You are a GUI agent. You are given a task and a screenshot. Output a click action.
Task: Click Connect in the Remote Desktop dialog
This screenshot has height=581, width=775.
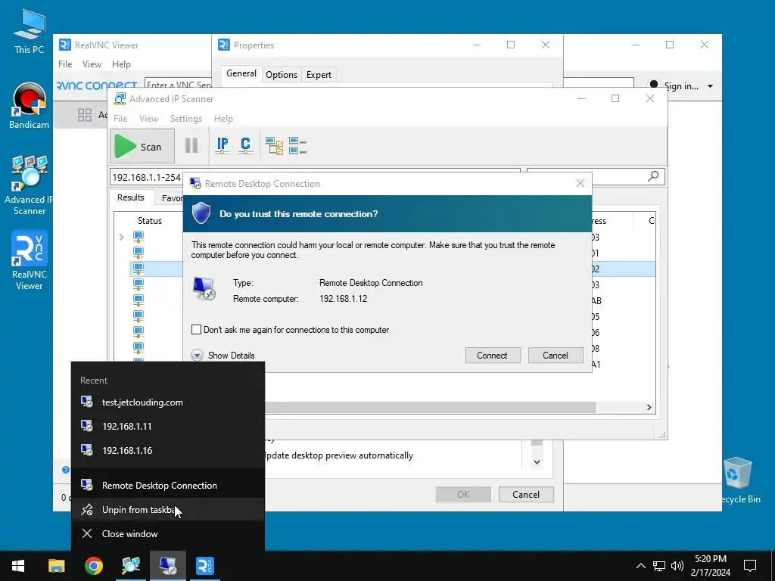click(492, 356)
